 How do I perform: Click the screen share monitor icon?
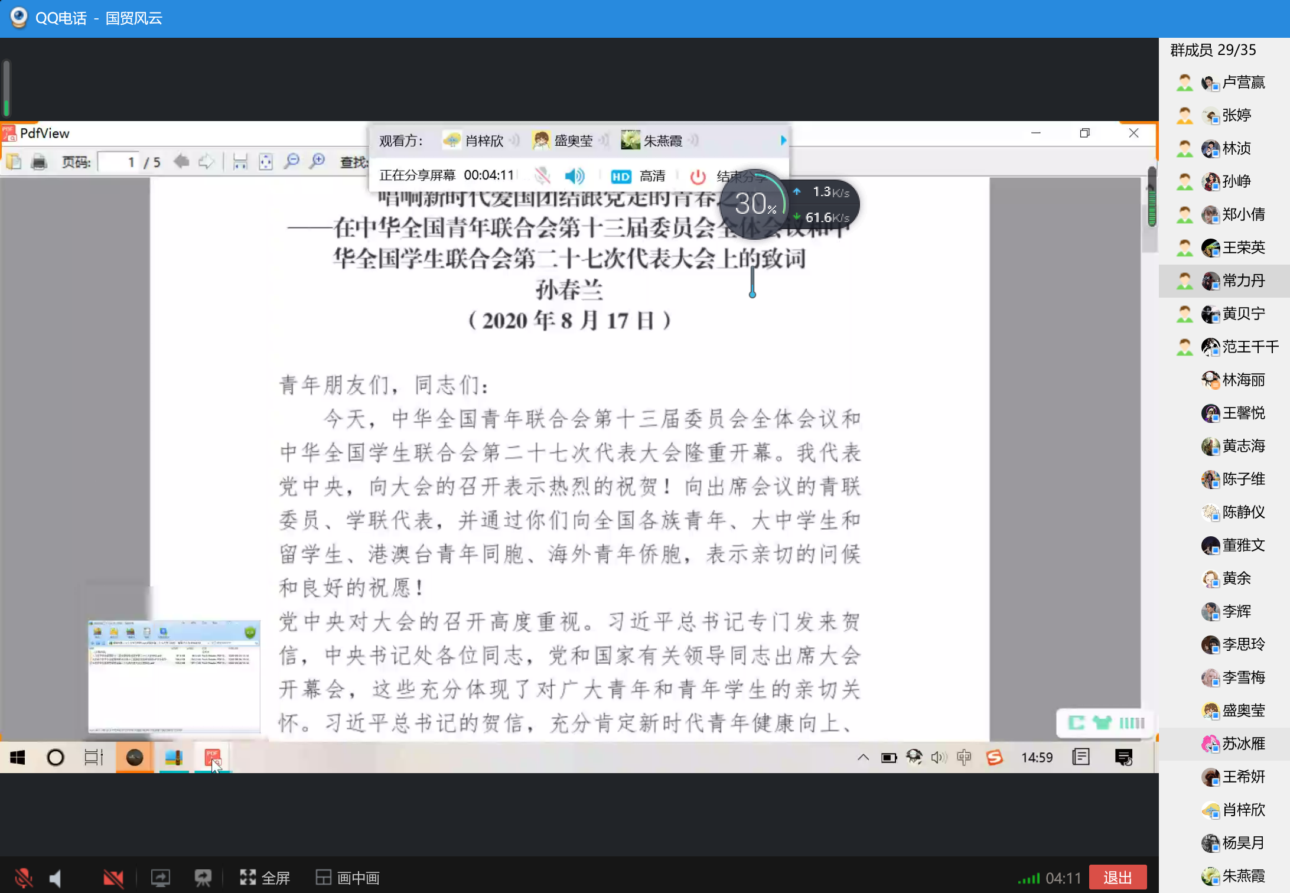(x=160, y=878)
